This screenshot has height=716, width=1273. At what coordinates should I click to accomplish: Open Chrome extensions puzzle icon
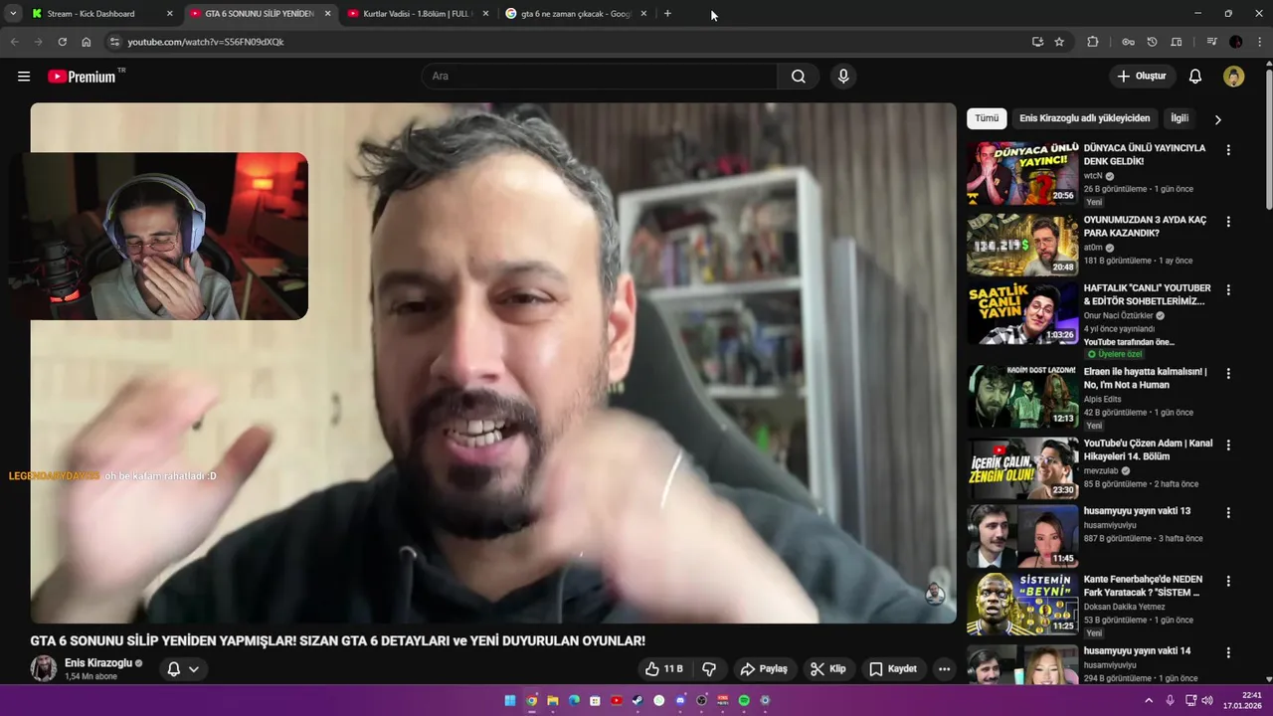click(1093, 42)
